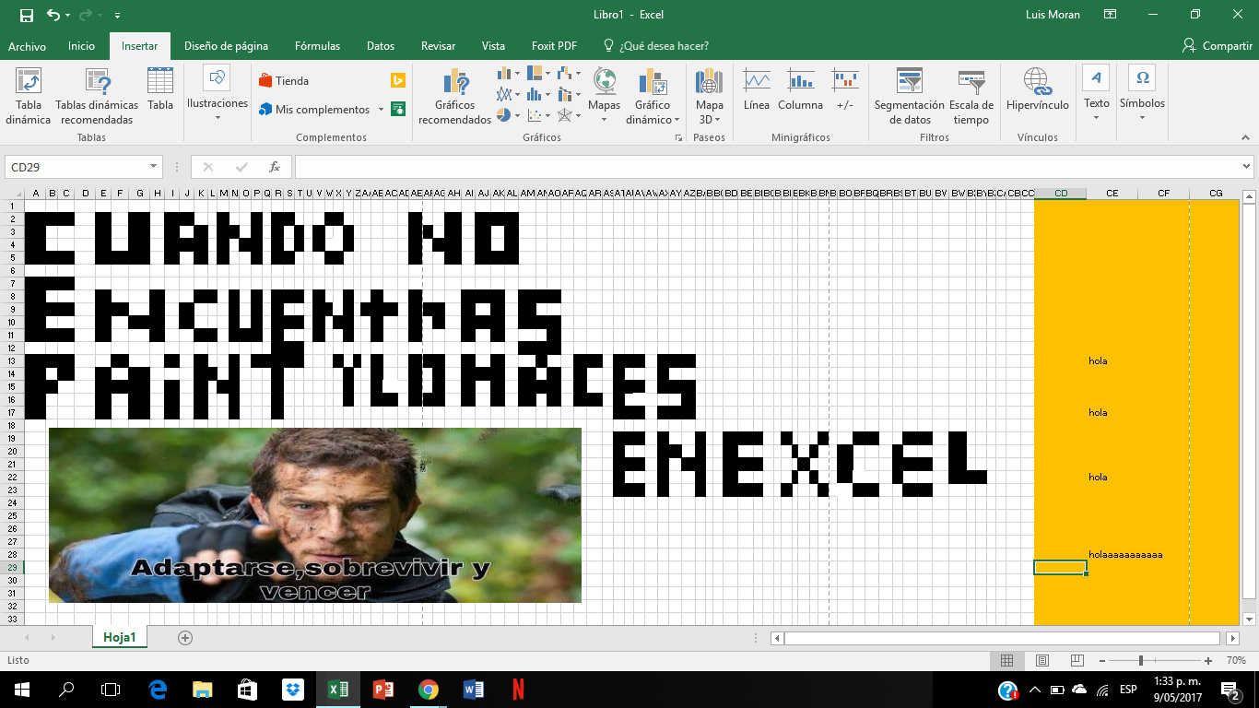Switch to Page Layout view in status bar
1259x708 pixels.
1042,661
